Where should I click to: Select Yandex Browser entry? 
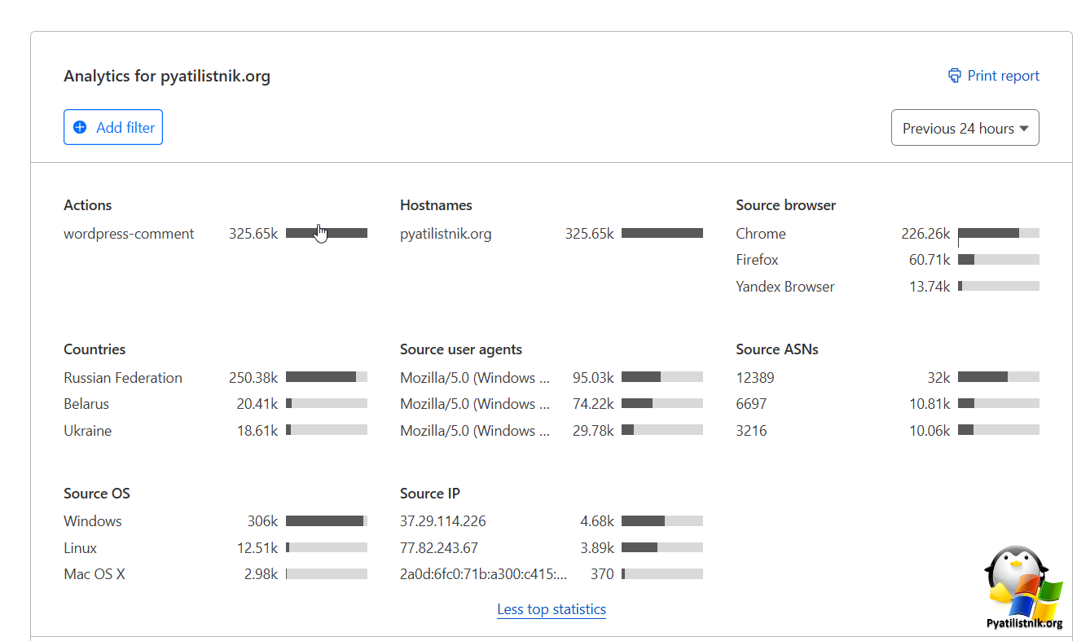tap(785, 287)
